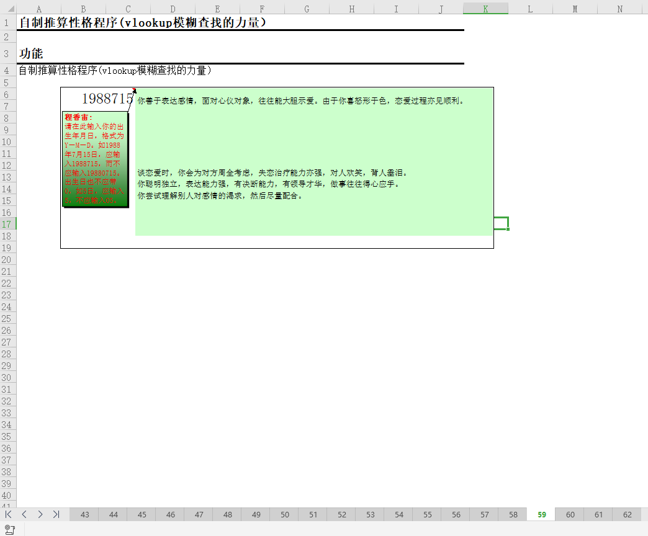Select sheet tab 48
Image resolution: width=648 pixels, height=536 pixels.
(x=227, y=514)
